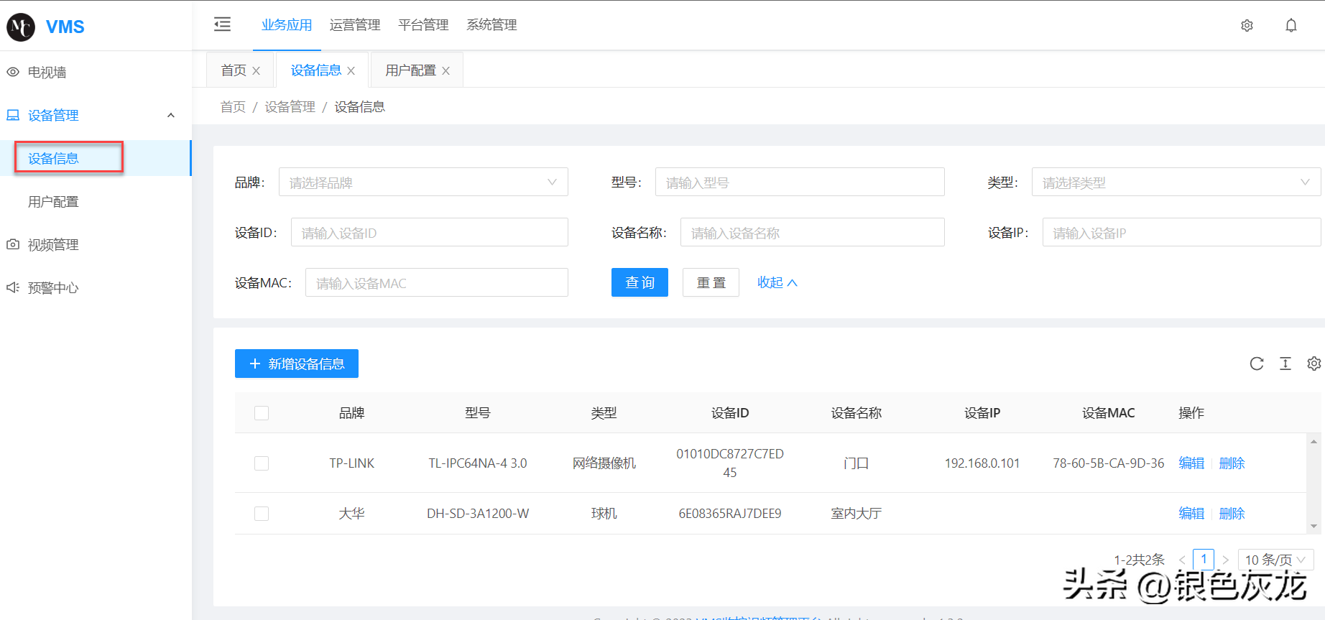Open the 用户配置 tab

coord(410,70)
